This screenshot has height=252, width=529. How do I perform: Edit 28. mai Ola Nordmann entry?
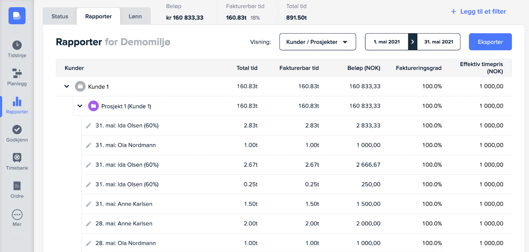click(88, 243)
